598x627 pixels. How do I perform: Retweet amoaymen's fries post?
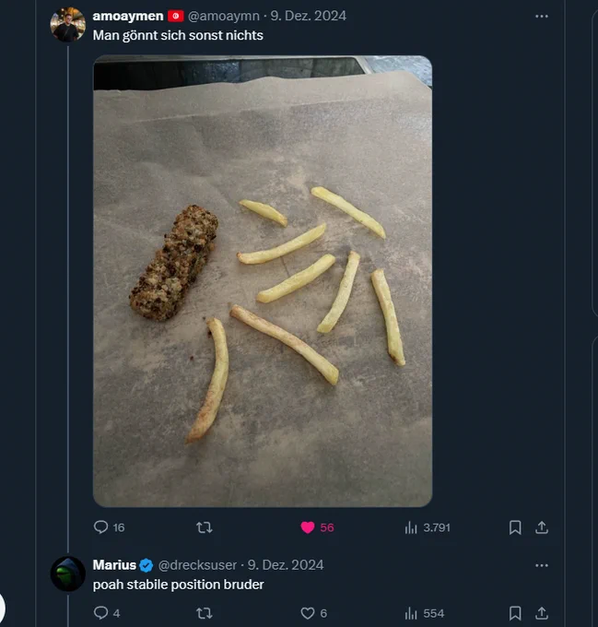[x=205, y=527]
